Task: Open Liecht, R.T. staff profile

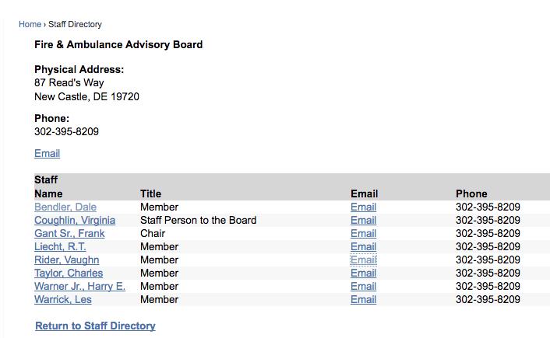Action: coord(60,246)
